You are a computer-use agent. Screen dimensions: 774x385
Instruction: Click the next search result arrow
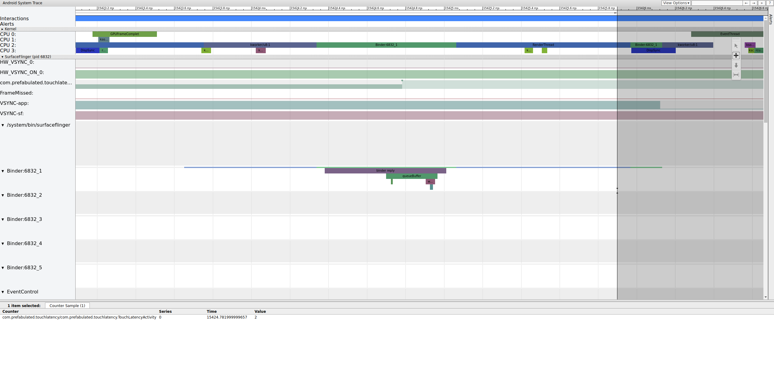click(754, 3)
